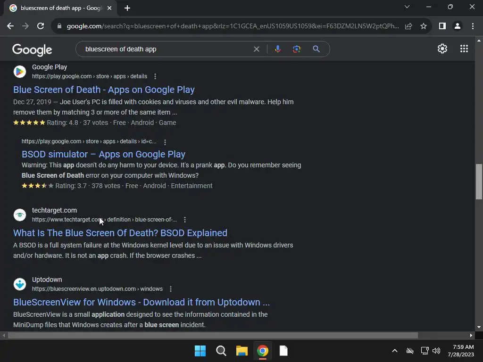
Task: Click the forward navigation arrow
Action: pos(25,26)
